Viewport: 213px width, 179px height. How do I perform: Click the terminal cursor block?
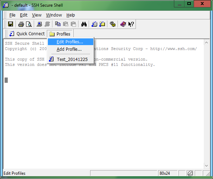(x=6, y=80)
